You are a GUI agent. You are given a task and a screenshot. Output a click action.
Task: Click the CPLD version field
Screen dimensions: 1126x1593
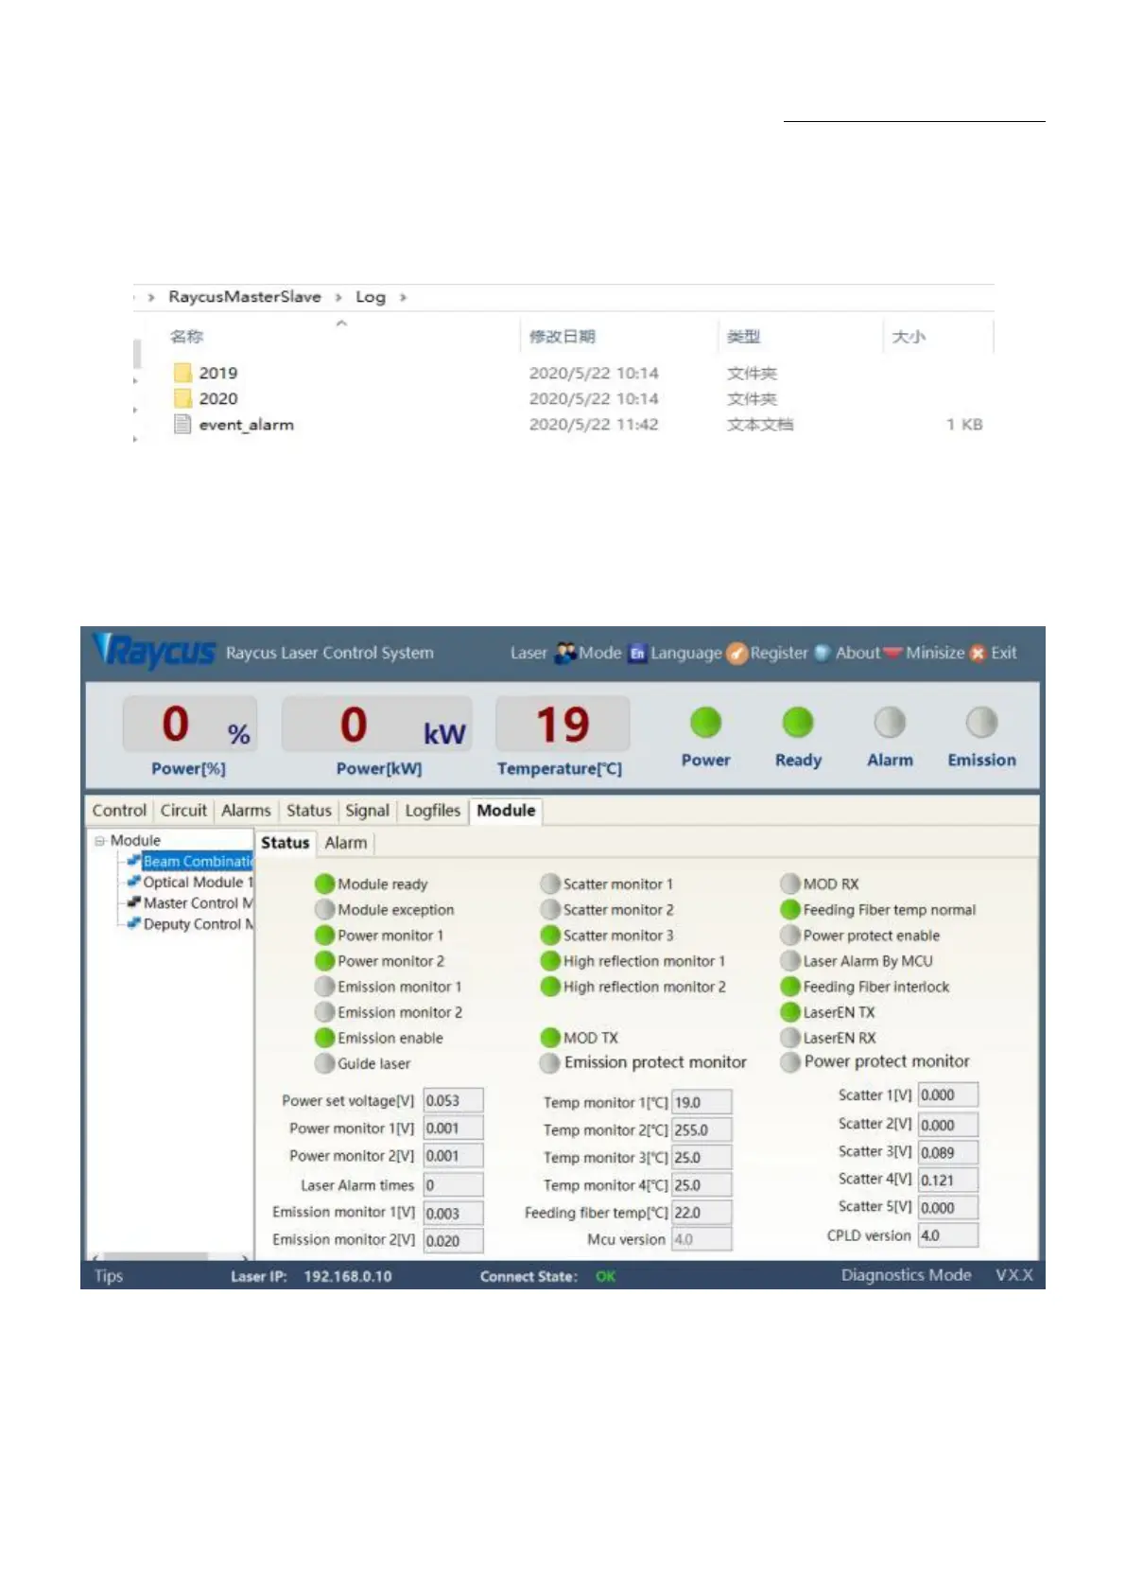(948, 1235)
